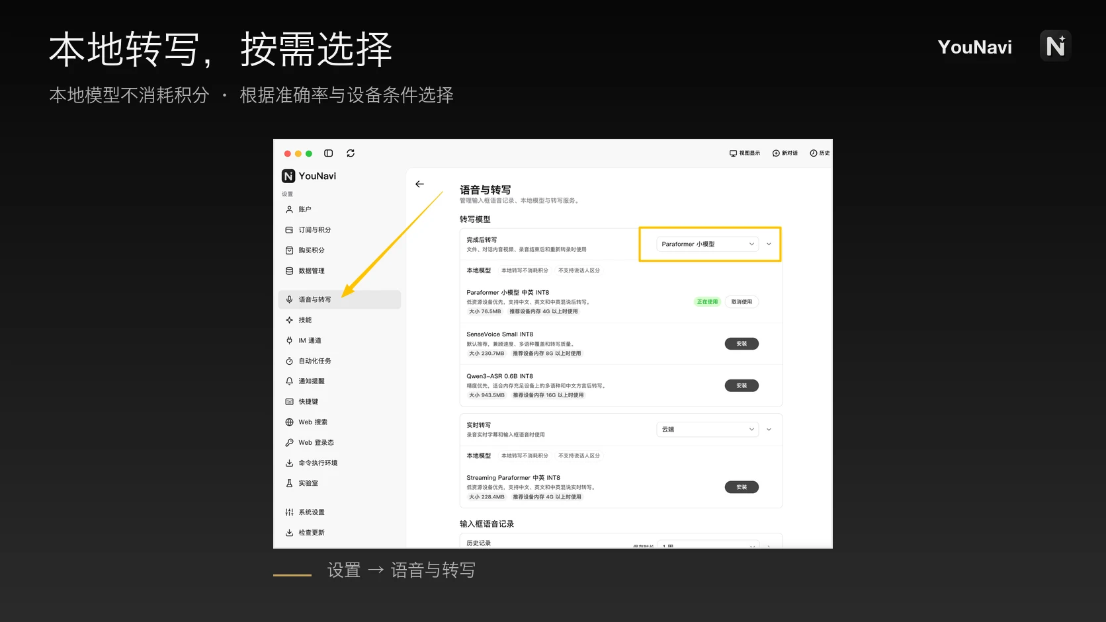This screenshot has width=1106, height=622.
Task: Click the 语音与转写 microphone icon
Action: click(x=289, y=299)
